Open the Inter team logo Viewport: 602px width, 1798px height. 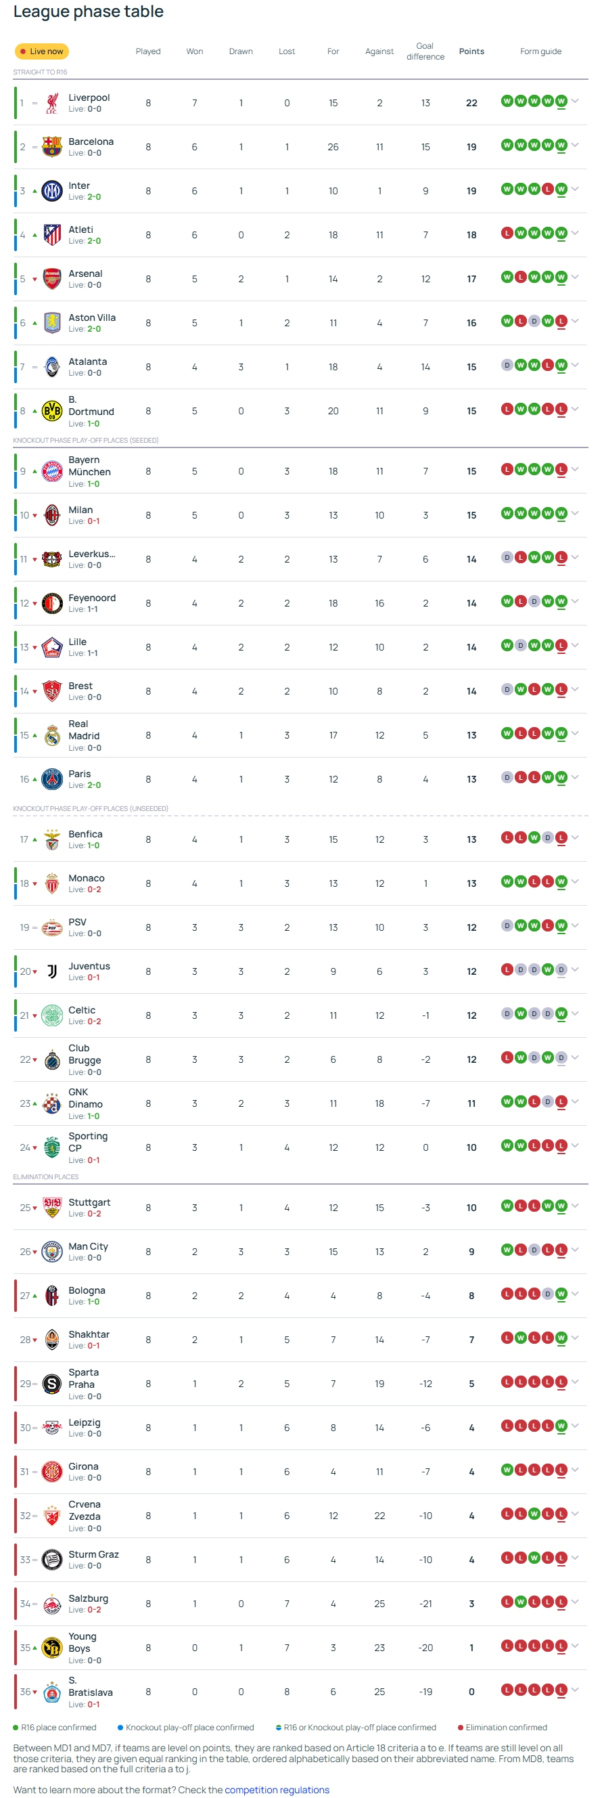pyautogui.click(x=51, y=192)
